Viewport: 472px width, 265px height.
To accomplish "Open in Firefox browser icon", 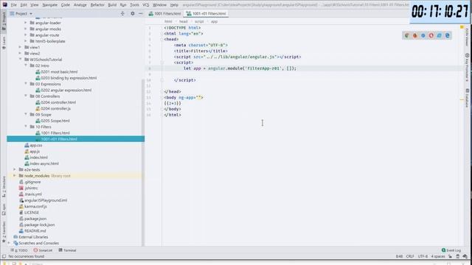I will [x=415, y=35].
